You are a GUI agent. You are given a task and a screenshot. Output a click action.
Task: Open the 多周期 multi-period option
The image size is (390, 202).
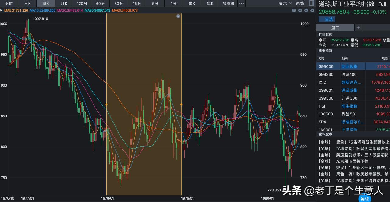click(228, 4)
